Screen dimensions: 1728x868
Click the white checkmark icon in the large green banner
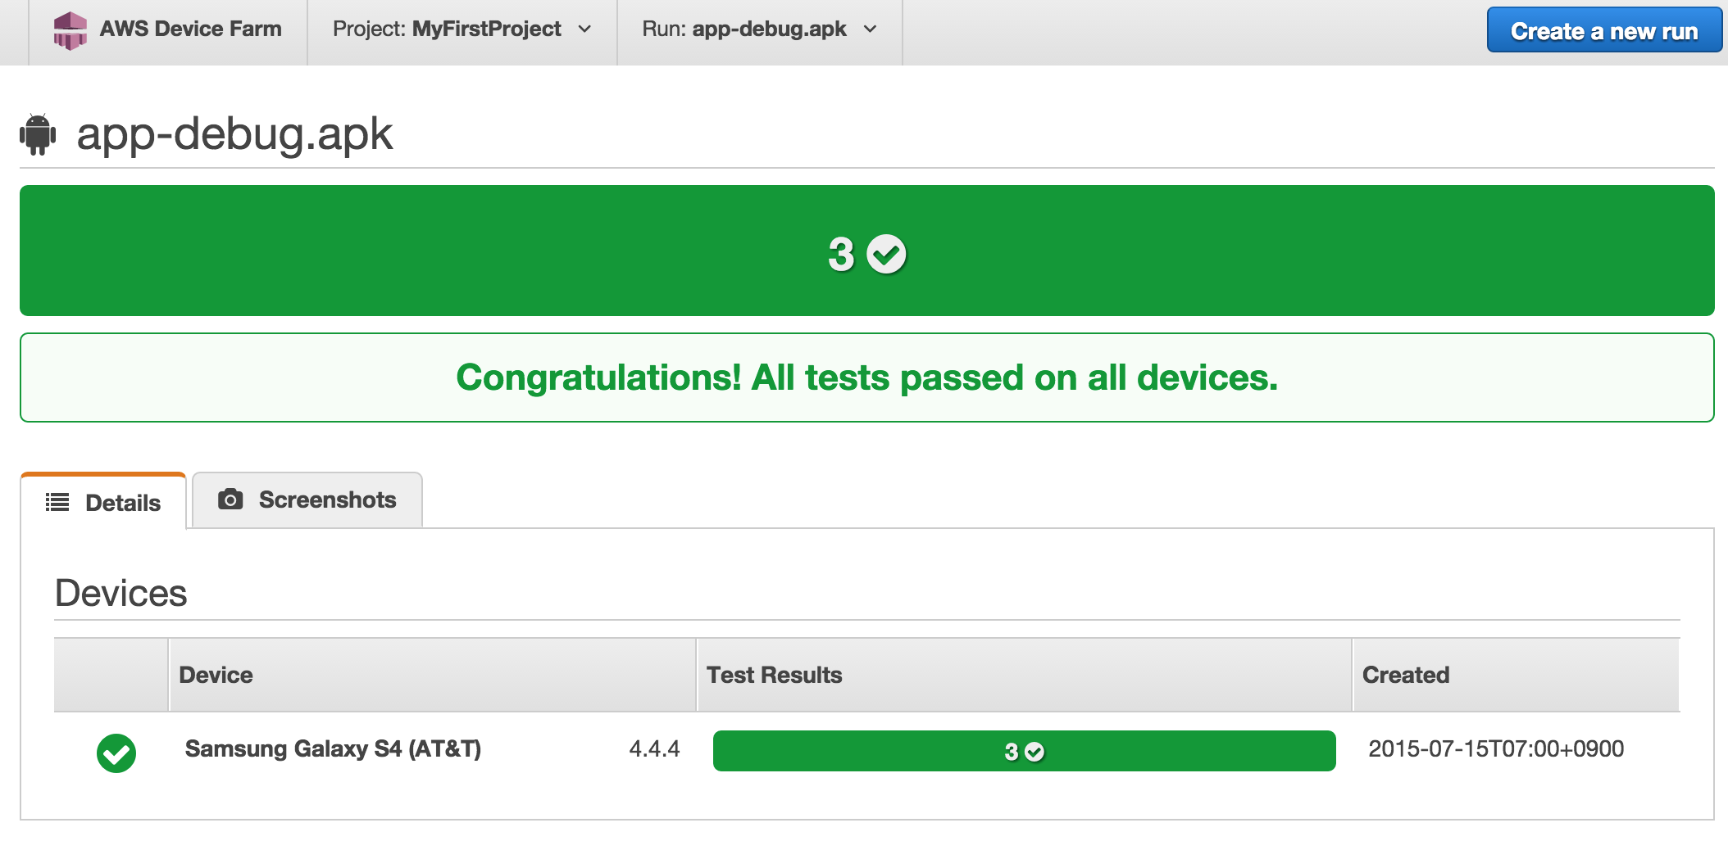886,254
